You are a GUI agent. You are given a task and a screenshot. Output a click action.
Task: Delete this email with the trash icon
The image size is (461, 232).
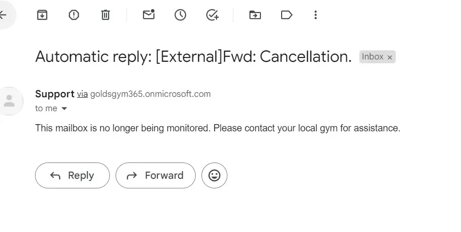[106, 15]
